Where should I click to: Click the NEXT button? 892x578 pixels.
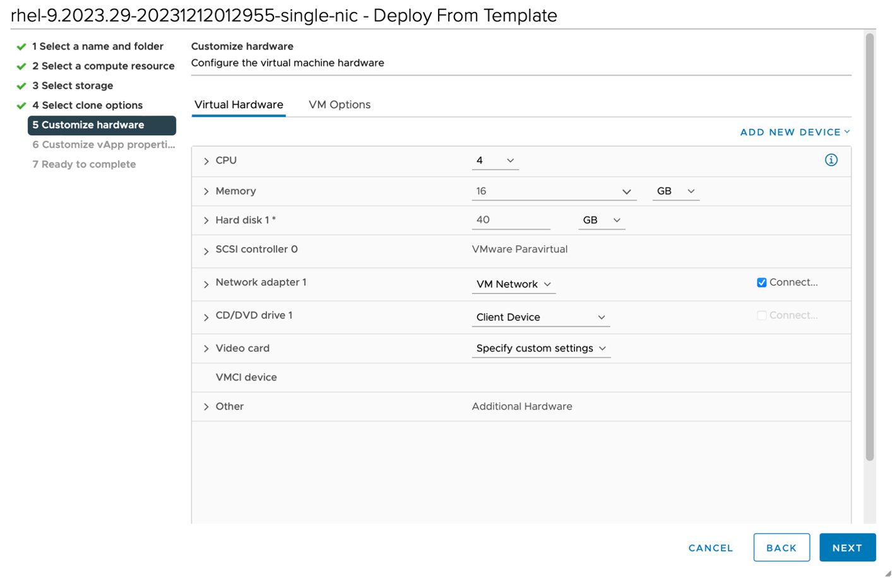pyautogui.click(x=847, y=548)
